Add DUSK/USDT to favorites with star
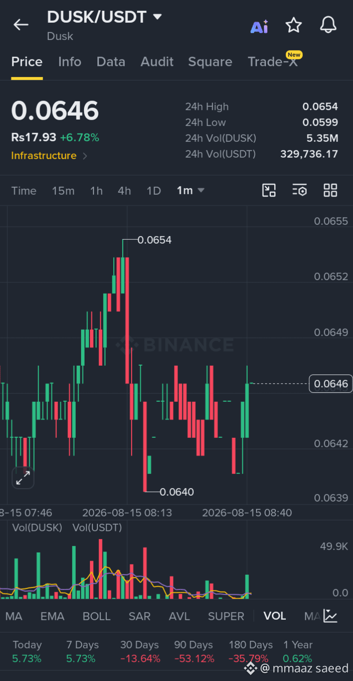This screenshot has width=353, height=681. pos(294,25)
